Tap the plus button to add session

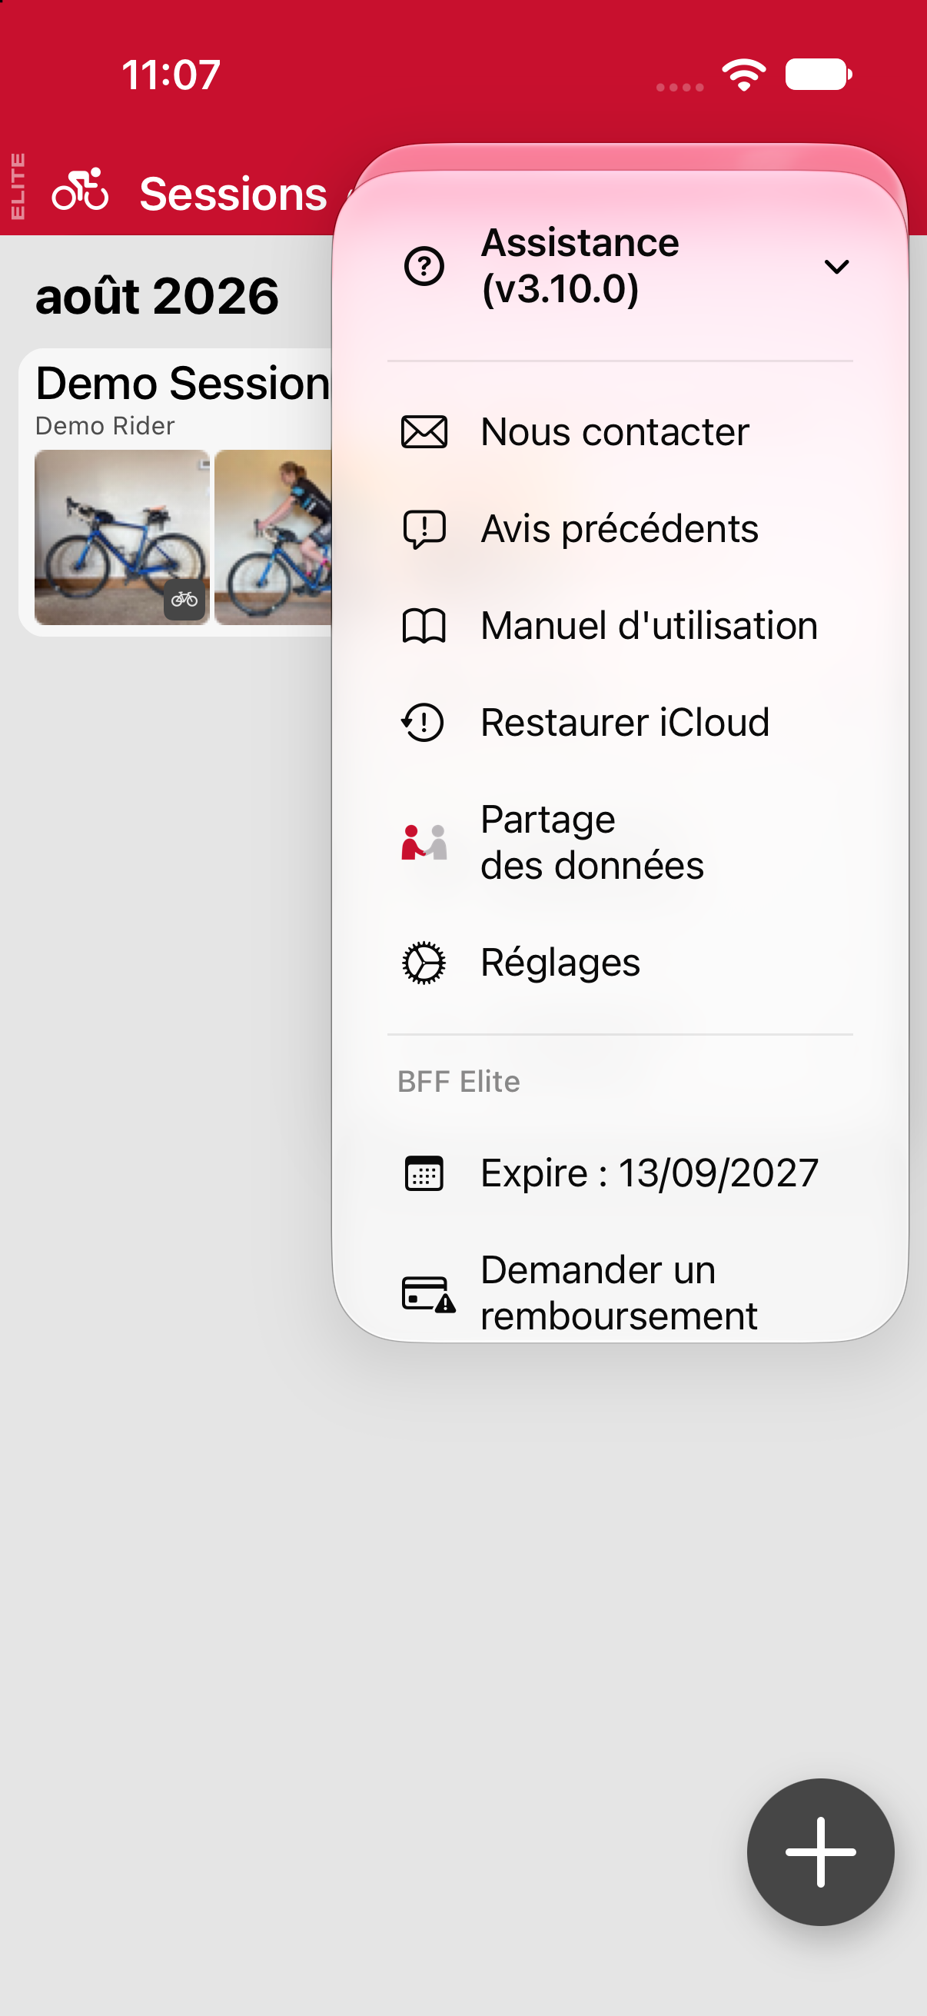(820, 1852)
